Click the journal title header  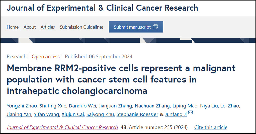[x=102, y=7]
